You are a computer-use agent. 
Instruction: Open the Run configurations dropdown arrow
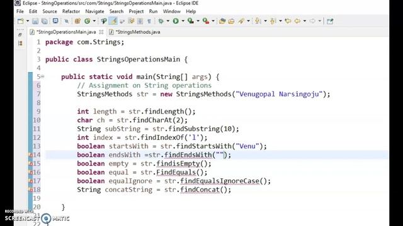pyautogui.click(x=183, y=21)
